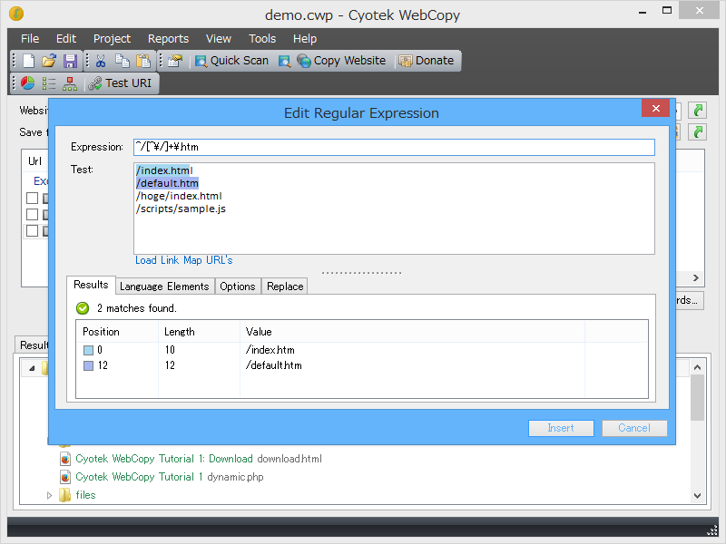
Task: Select the /default.htm match value
Action: point(274,365)
